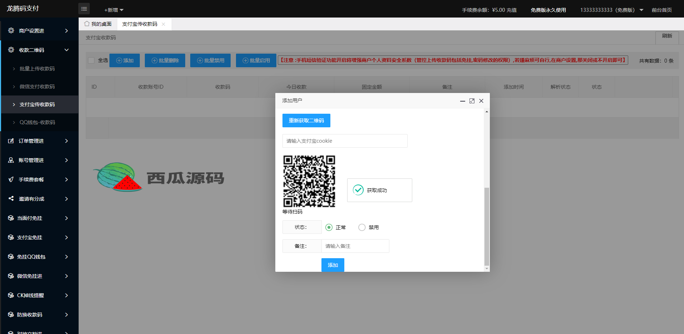Click the edit icon beside 订单管理进
This screenshot has height=334, width=684.
11,141
